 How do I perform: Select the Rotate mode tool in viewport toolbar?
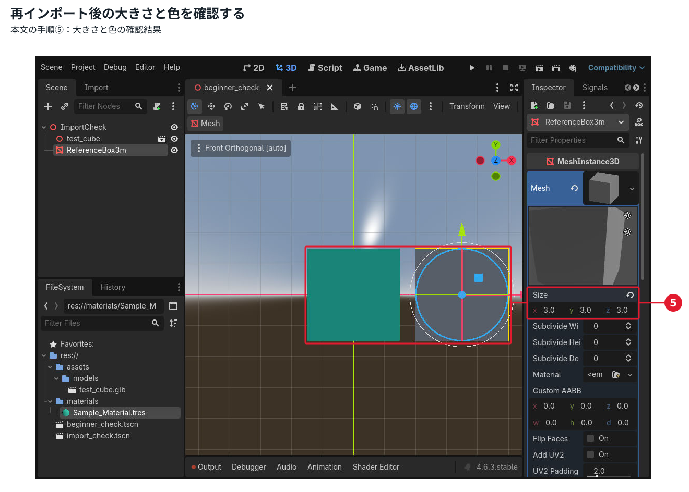tap(228, 106)
